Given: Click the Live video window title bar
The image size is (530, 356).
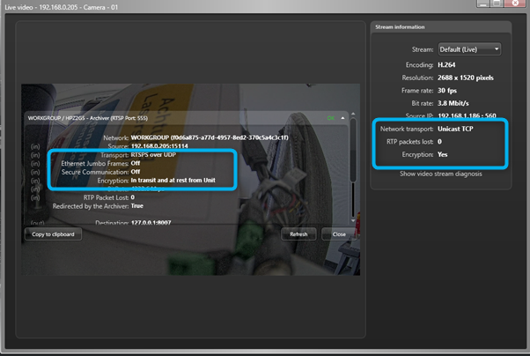Looking at the screenshot, I should (x=220, y=6).
